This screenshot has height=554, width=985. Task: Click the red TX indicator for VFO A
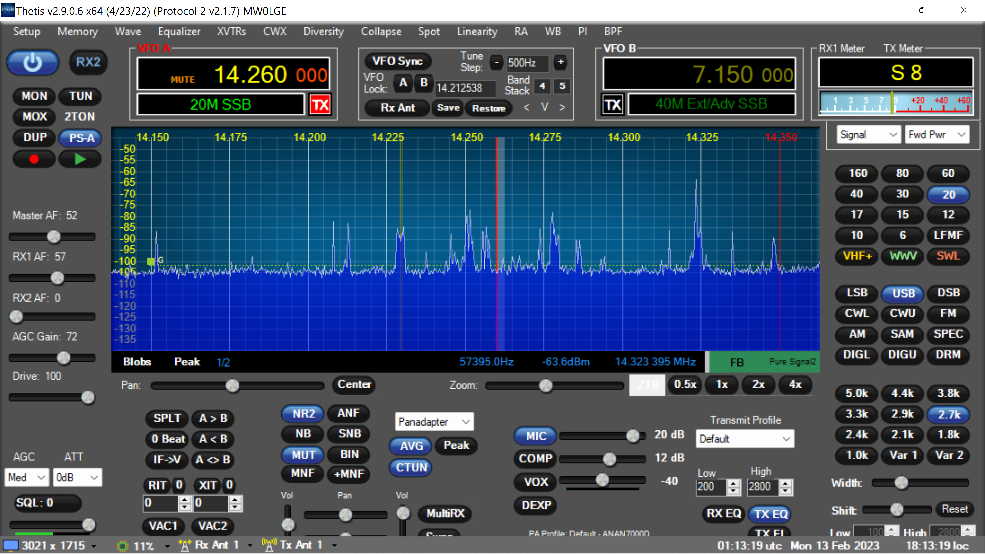320,104
